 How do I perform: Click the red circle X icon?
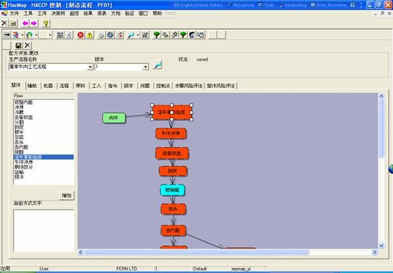tap(80, 34)
